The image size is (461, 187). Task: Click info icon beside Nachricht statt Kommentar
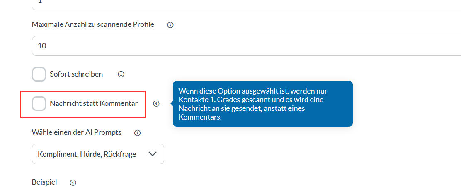(x=156, y=104)
